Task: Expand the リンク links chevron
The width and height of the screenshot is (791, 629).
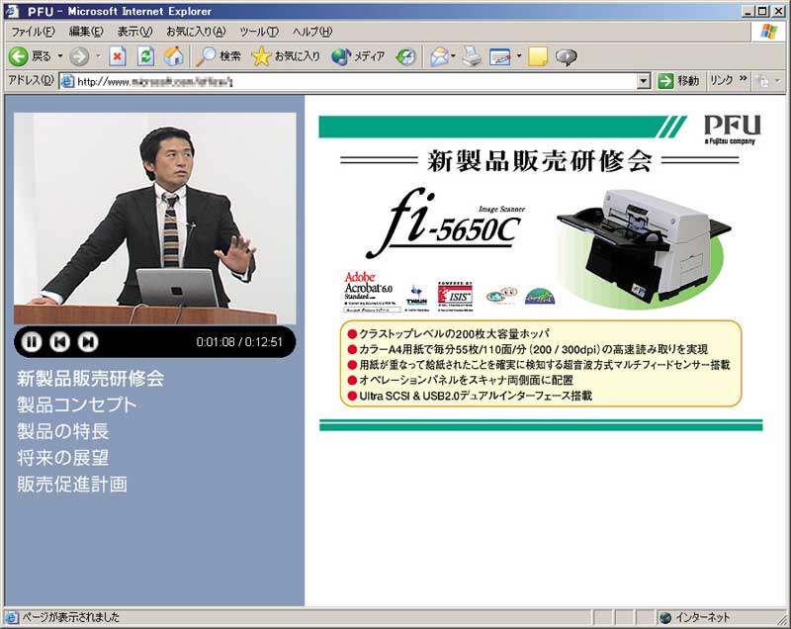Action: pyautogui.click(x=743, y=79)
